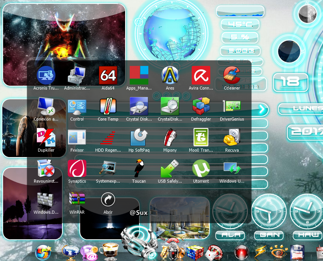Open the Toucan backup tool
This screenshot has height=261, width=323.
pos(139,169)
